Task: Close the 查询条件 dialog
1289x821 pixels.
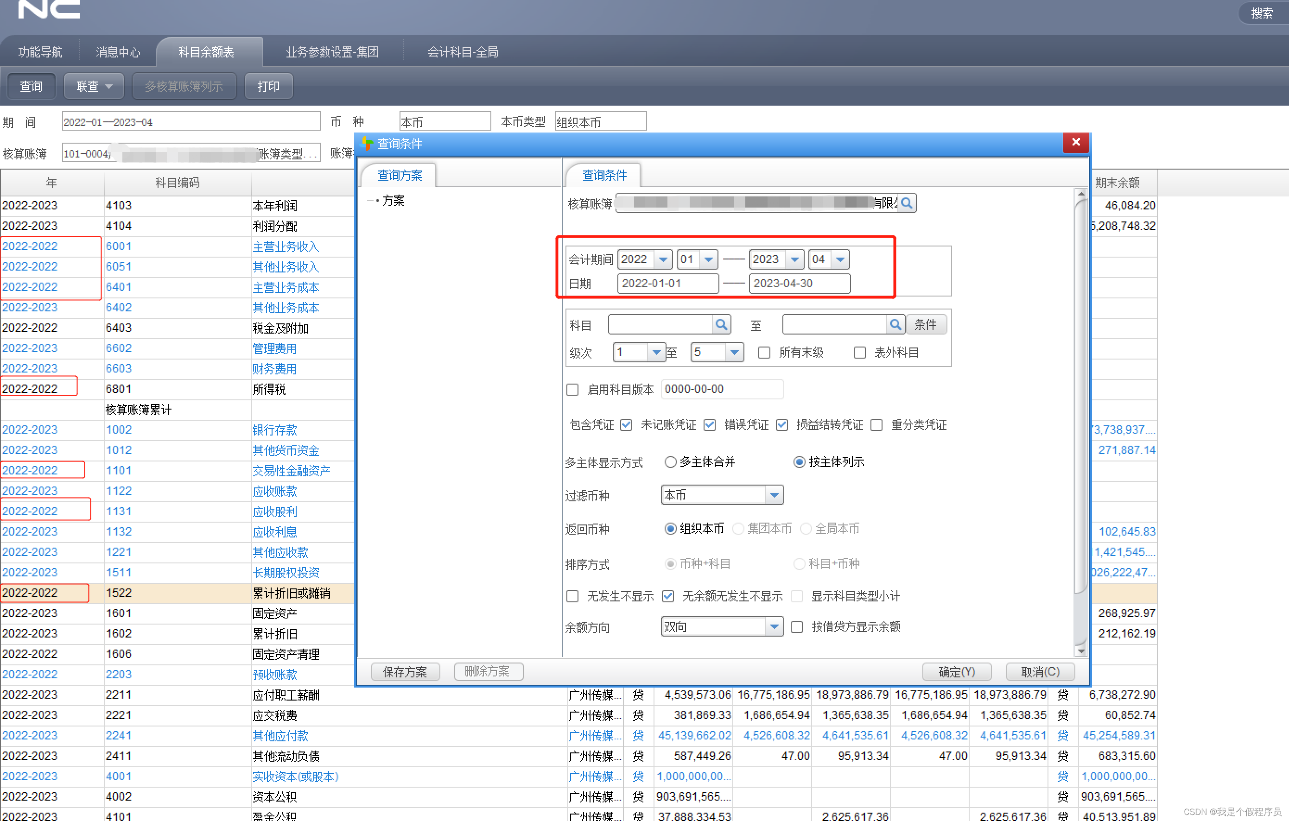Action: click(x=1076, y=142)
